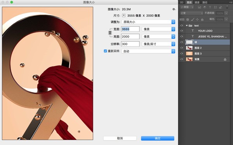
Task: Toggle the width-height constrain link icon
Action: click(110, 32)
